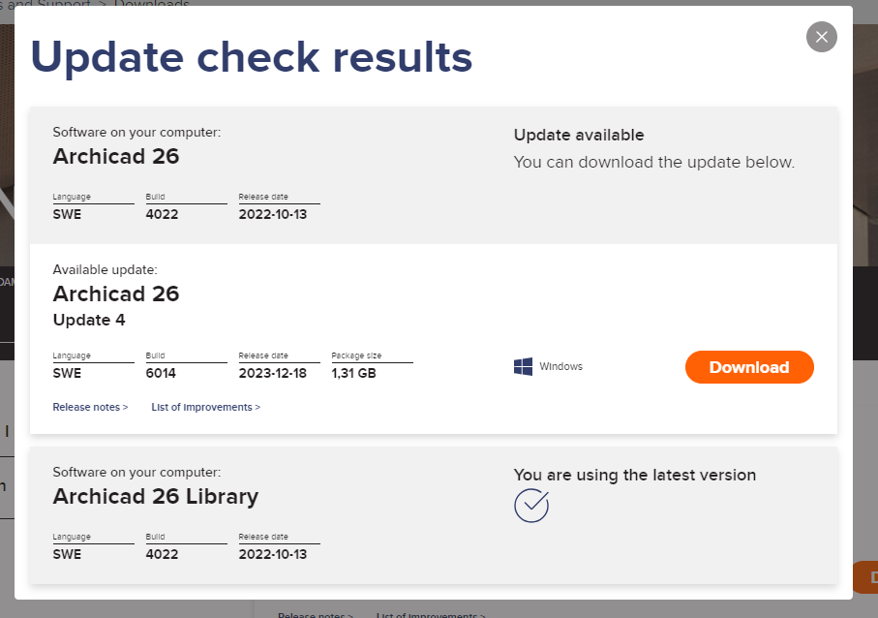878x618 pixels.
Task: Click the Update check results heading
Action: pos(252,57)
